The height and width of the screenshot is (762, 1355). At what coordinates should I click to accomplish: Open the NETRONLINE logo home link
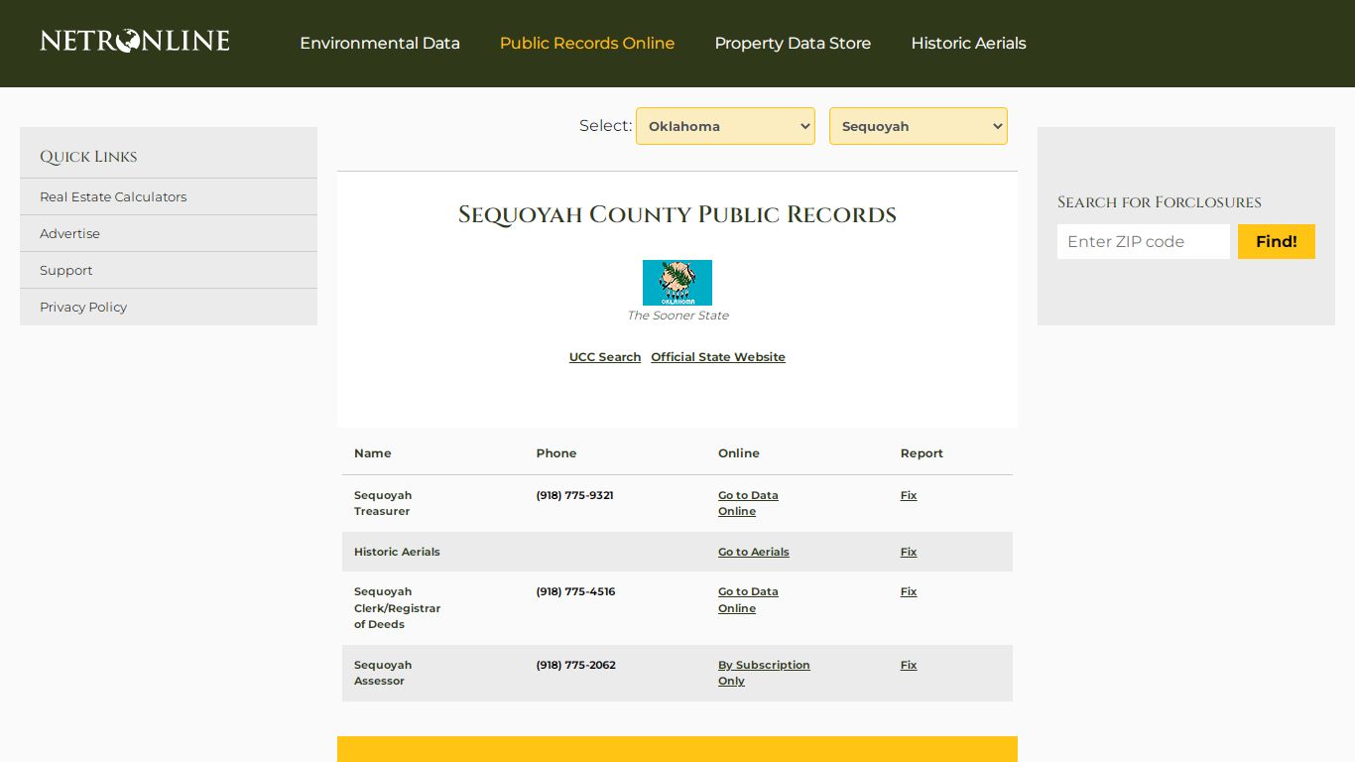(x=135, y=41)
